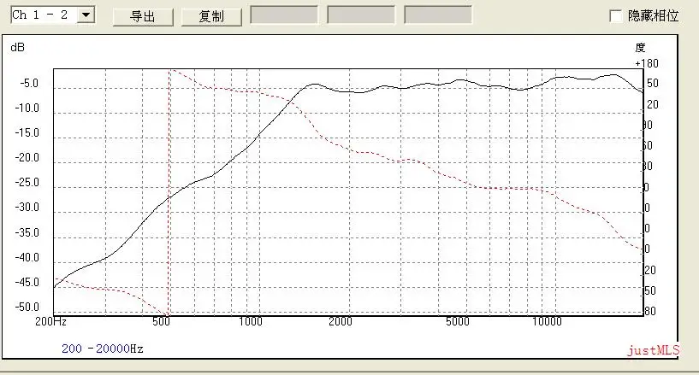
Task: Click the 5000 frequency label
Action: 458,322
